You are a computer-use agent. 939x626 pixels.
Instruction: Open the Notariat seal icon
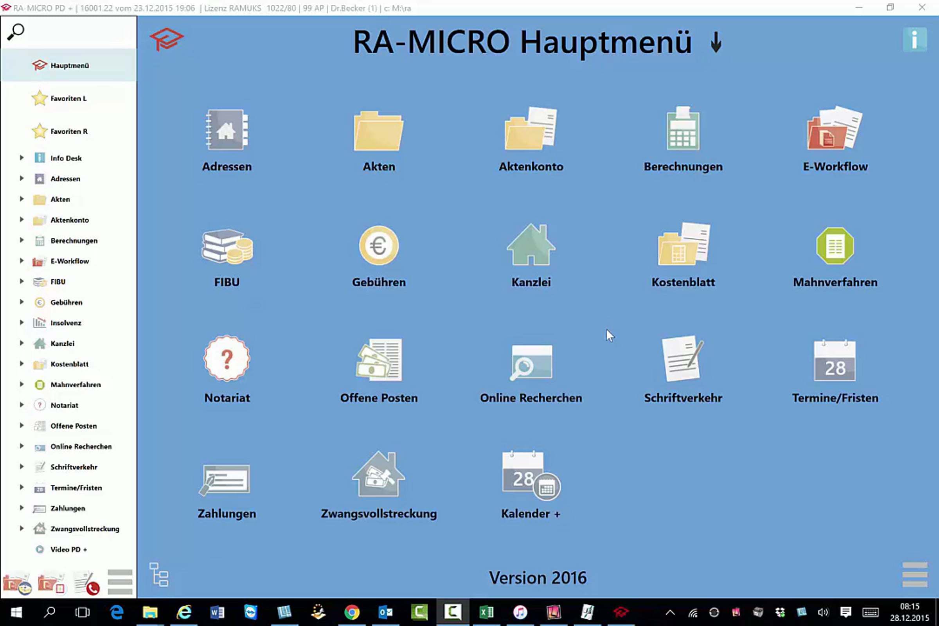click(x=227, y=358)
